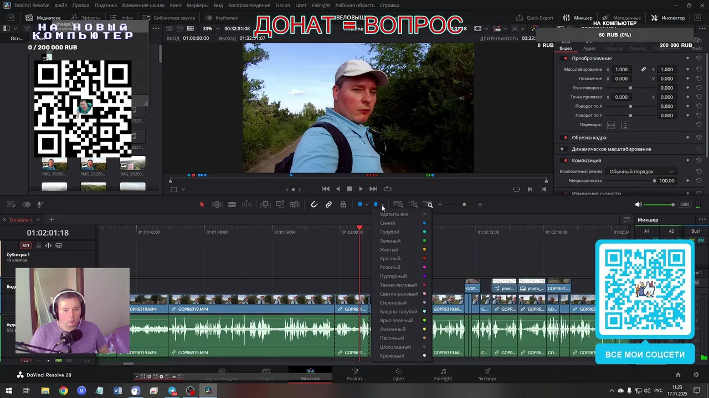Toggle loop playback icon
Viewport: 709px width, 398px height.
[x=388, y=189]
